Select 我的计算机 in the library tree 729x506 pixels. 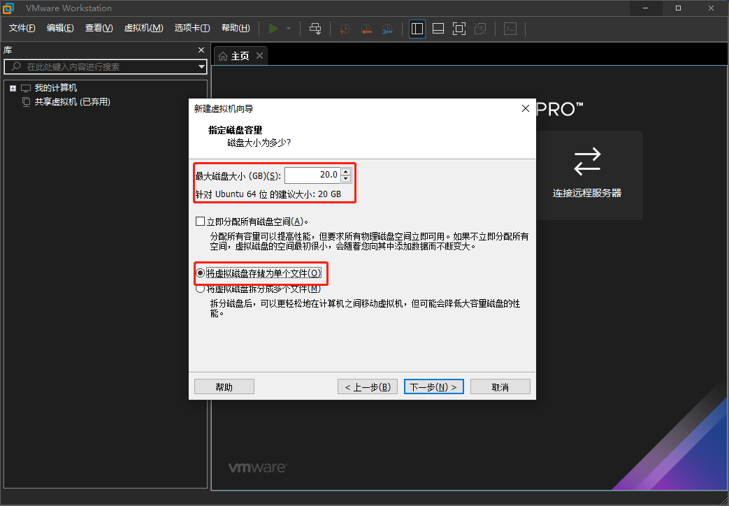pos(56,88)
